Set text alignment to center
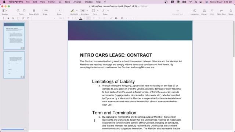The image size is (235, 132). click(x=94, y=18)
